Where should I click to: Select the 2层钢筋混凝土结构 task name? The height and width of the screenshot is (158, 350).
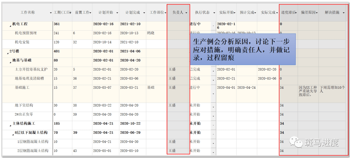pos(33,151)
